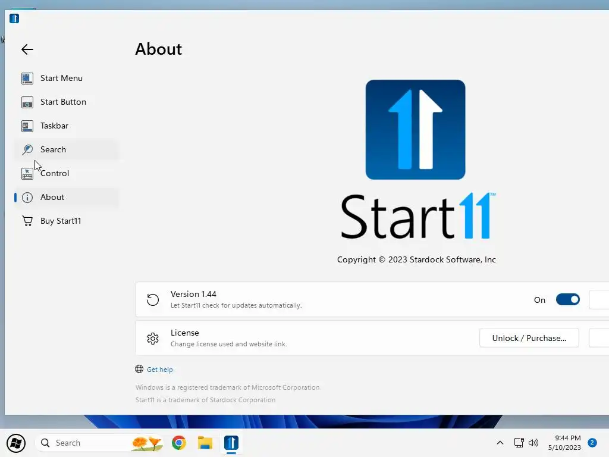Screen dimensions: 609x457
Task: Click the Start Menu sidebar icon
Action: click(x=27, y=78)
